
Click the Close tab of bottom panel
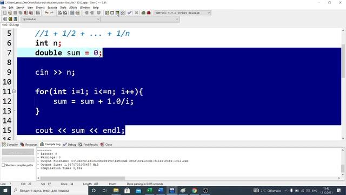(x=107, y=145)
